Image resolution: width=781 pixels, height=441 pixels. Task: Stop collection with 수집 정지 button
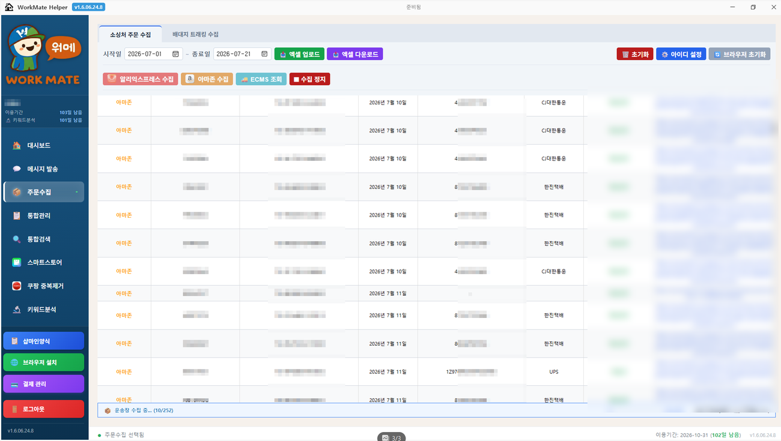(309, 79)
